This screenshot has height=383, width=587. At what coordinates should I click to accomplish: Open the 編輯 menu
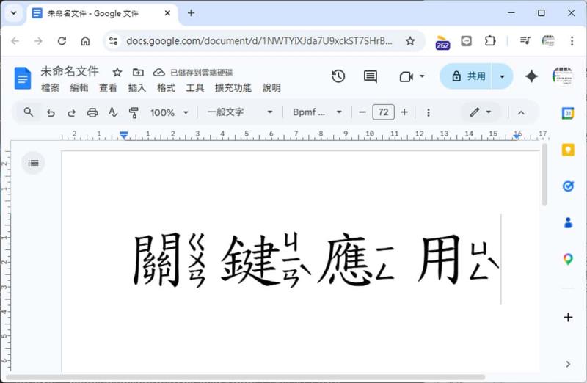(79, 88)
